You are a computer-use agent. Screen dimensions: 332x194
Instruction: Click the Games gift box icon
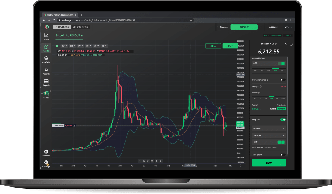[x=46, y=94]
